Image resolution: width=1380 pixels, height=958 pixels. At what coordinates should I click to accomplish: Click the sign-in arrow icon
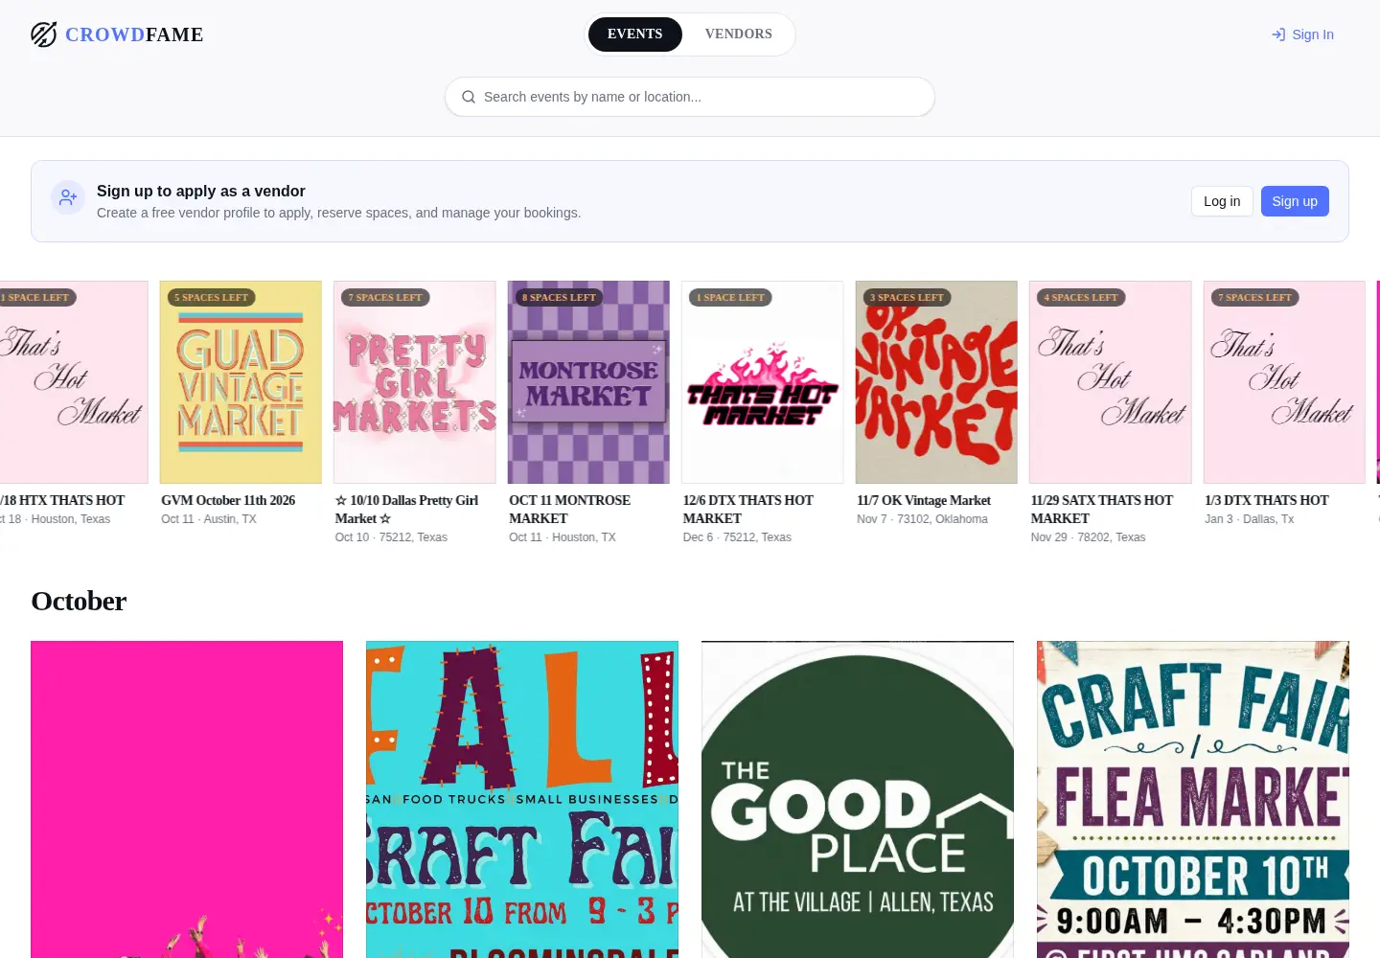(x=1278, y=34)
